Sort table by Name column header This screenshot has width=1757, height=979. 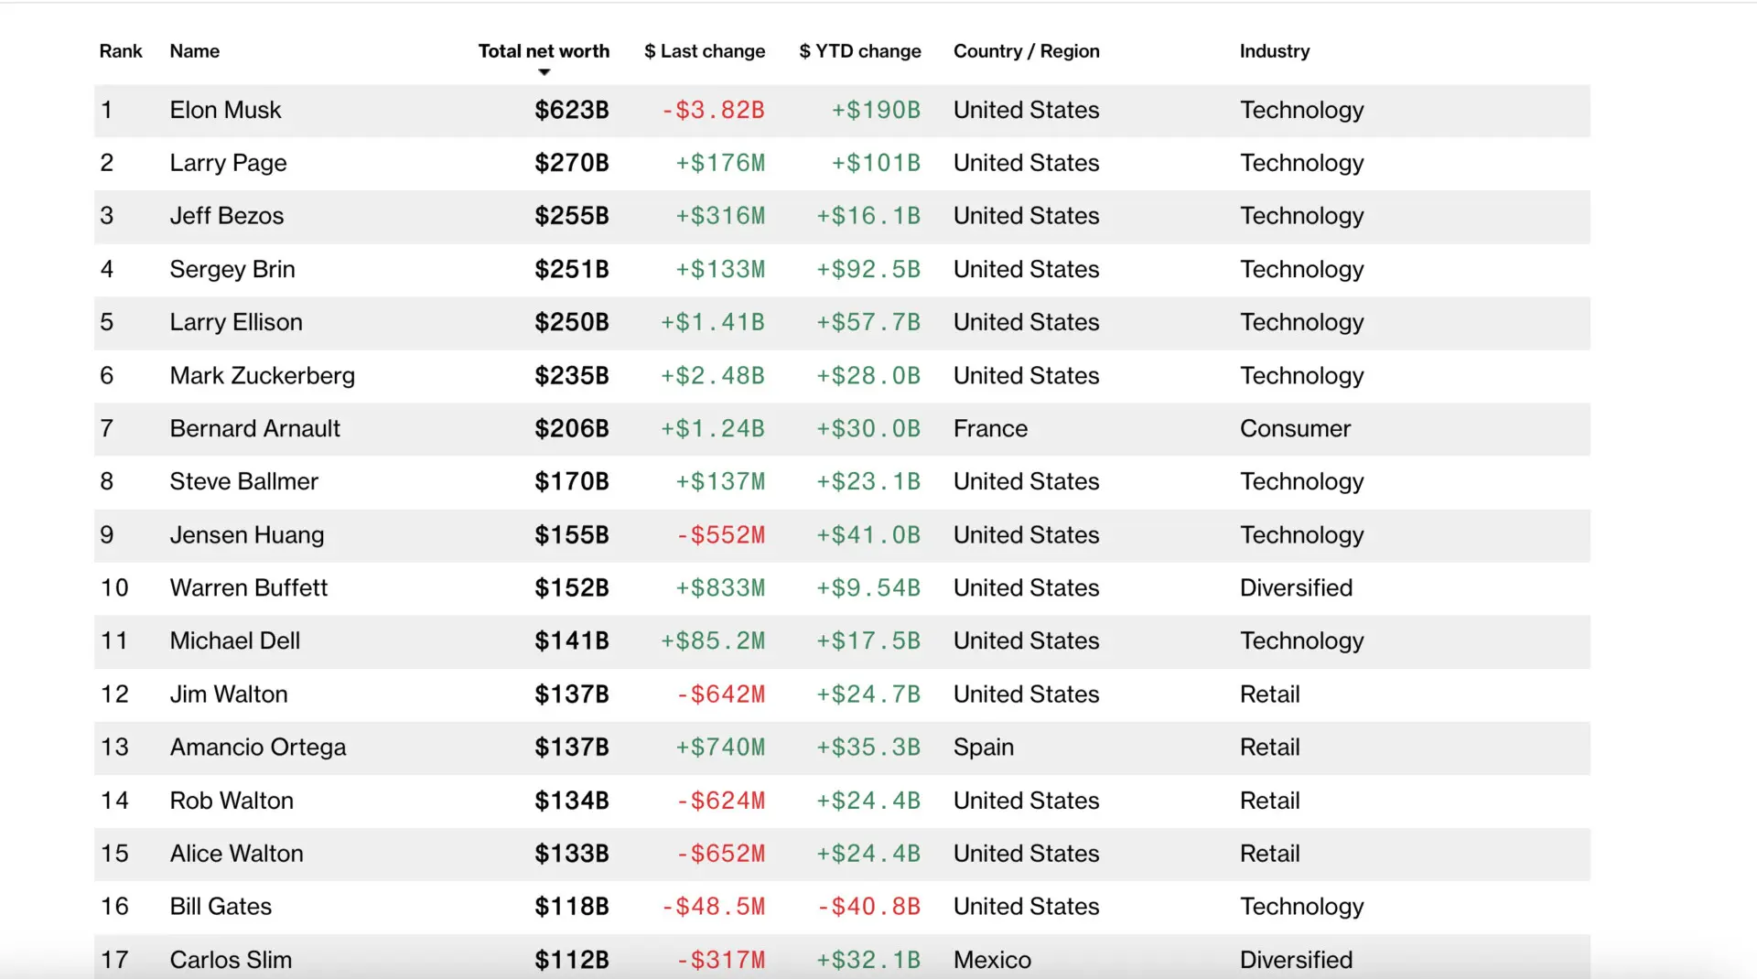pyautogui.click(x=194, y=51)
